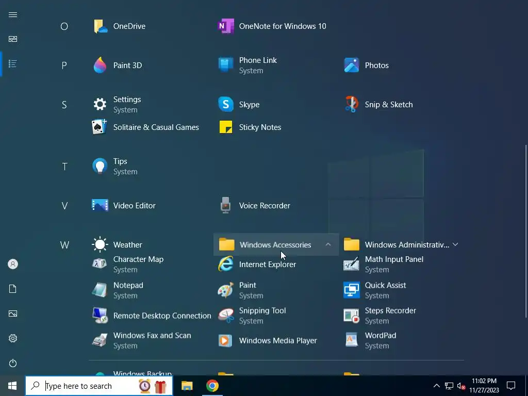Open the Photos app icon
Viewport: 528px width, 396px height.
click(352, 65)
